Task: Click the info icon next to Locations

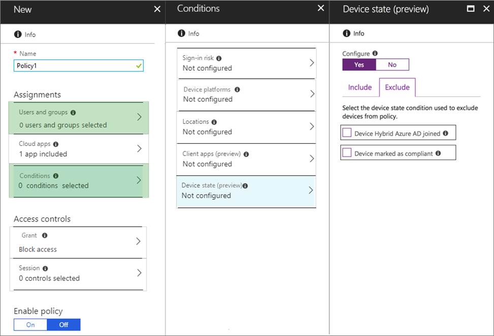Action: tap(214, 122)
